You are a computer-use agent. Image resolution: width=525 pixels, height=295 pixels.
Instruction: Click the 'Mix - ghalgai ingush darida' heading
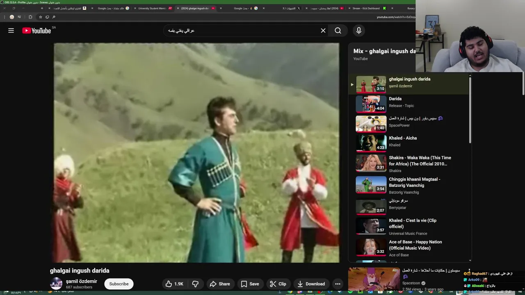pyautogui.click(x=384, y=51)
